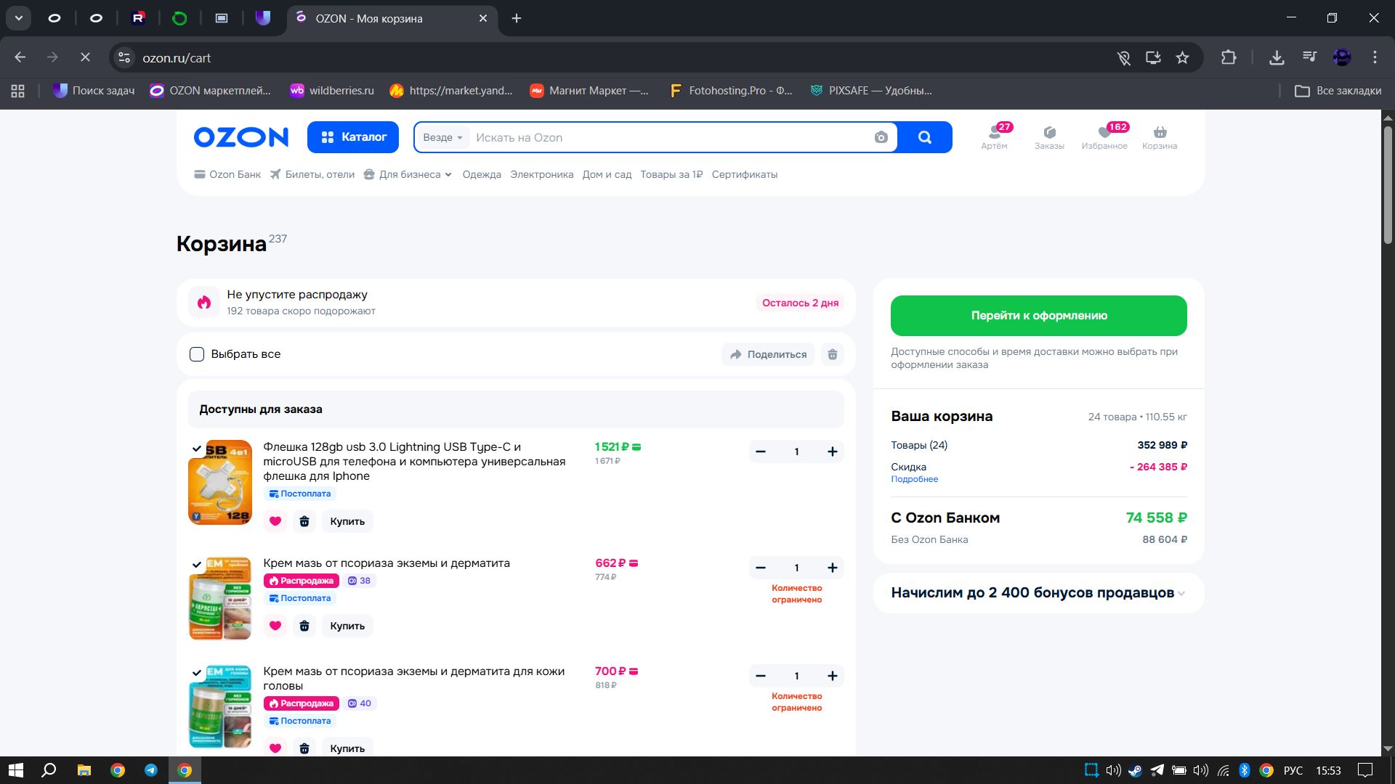Toggle checkbox of first psoriasis cream item
1395x784 pixels.
tap(197, 565)
